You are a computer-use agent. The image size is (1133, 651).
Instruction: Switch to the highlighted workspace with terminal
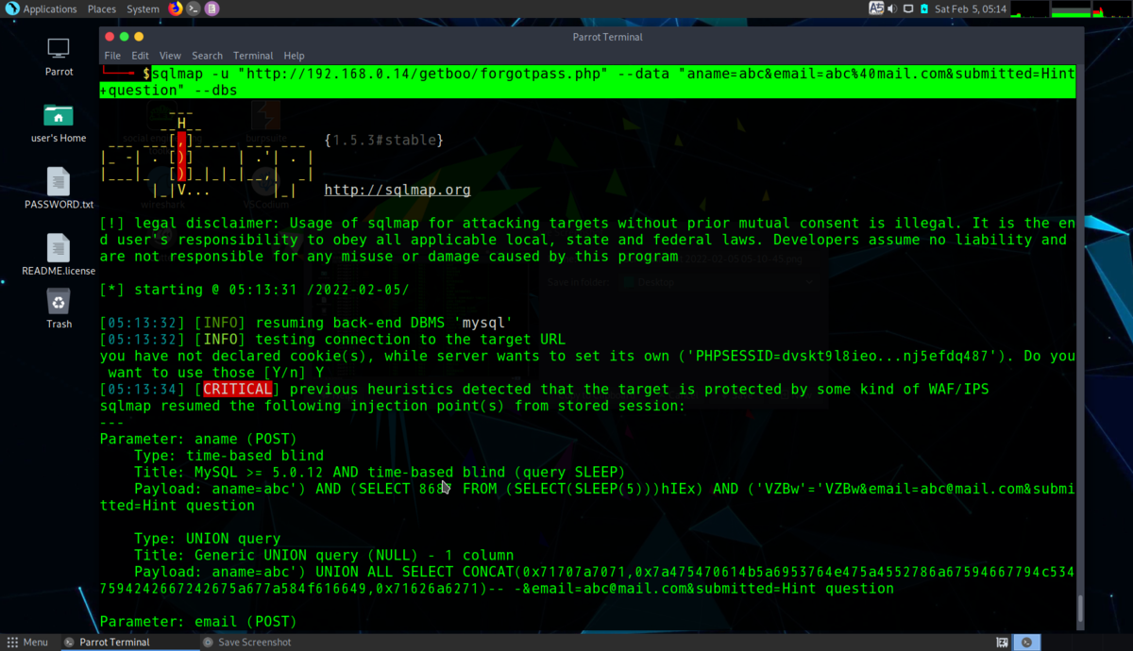click(x=1026, y=642)
